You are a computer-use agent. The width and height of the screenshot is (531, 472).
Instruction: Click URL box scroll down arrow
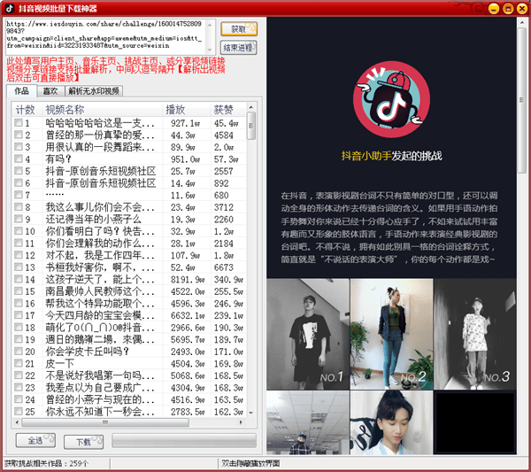pyautogui.click(x=210, y=50)
